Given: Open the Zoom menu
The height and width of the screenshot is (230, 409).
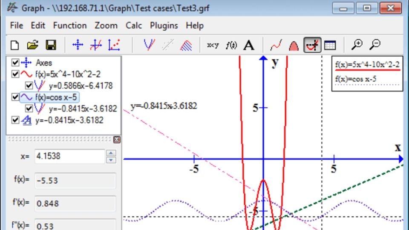Looking at the screenshot, I should [106, 26].
